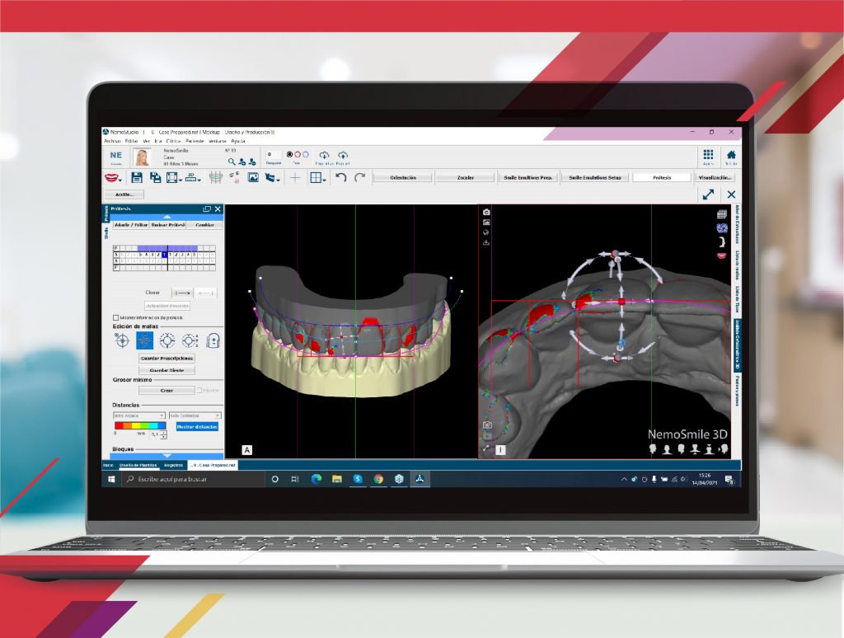Screen dimensions: 844x638
Task: Click the Guardar Diente button
Action: click(x=166, y=370)
